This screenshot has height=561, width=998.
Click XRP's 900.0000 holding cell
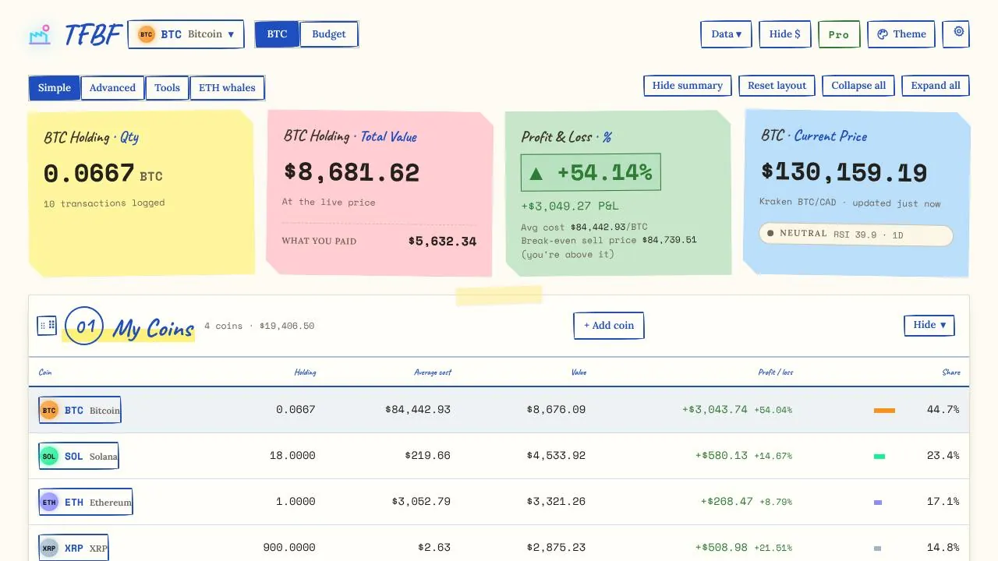tap(289, 548)
